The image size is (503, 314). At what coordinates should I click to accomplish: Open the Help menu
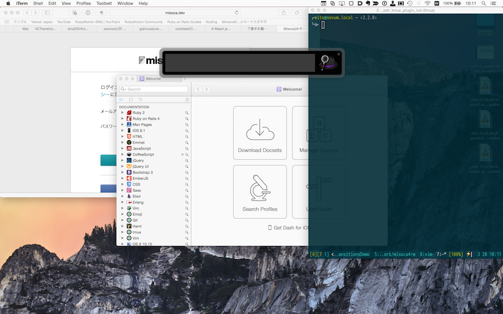click(143, 3)
